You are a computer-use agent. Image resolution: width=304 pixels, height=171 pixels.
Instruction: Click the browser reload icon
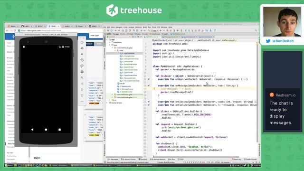[x=15, y=30]
